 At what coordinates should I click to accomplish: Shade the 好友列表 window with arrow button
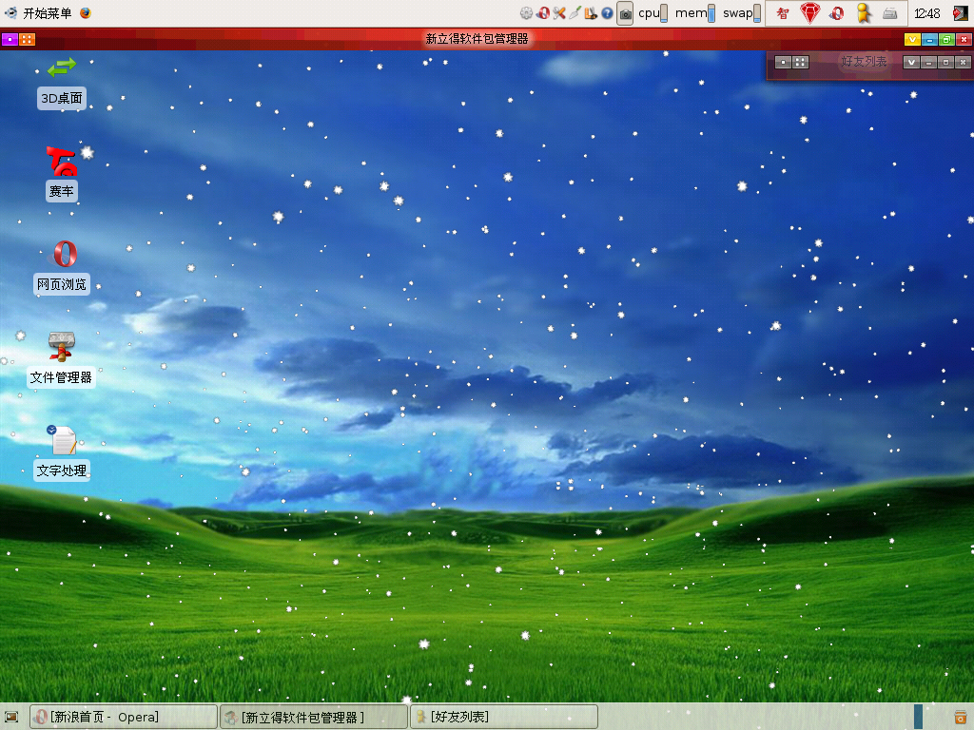911,62
